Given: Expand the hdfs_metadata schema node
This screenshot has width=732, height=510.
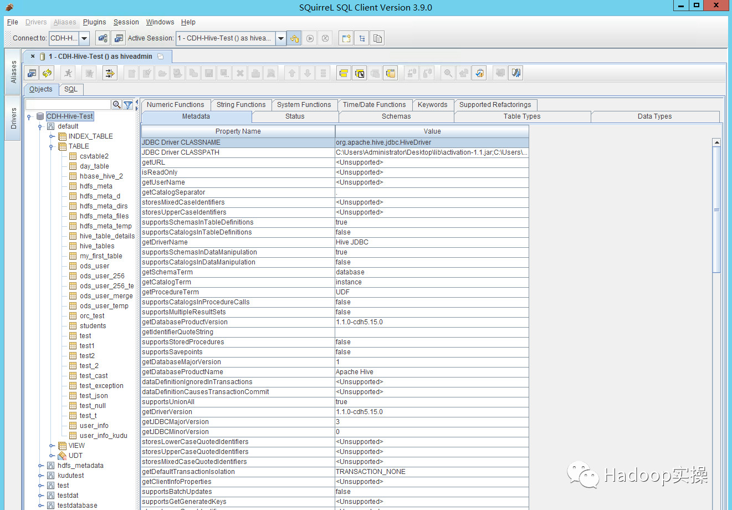Looking at the screenshot, I should click(x=40, y=466).
